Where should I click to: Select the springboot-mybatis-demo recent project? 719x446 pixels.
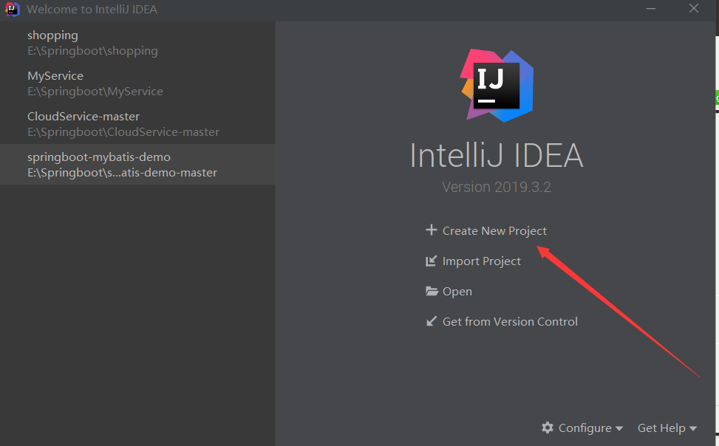click(x=122, y=165)
